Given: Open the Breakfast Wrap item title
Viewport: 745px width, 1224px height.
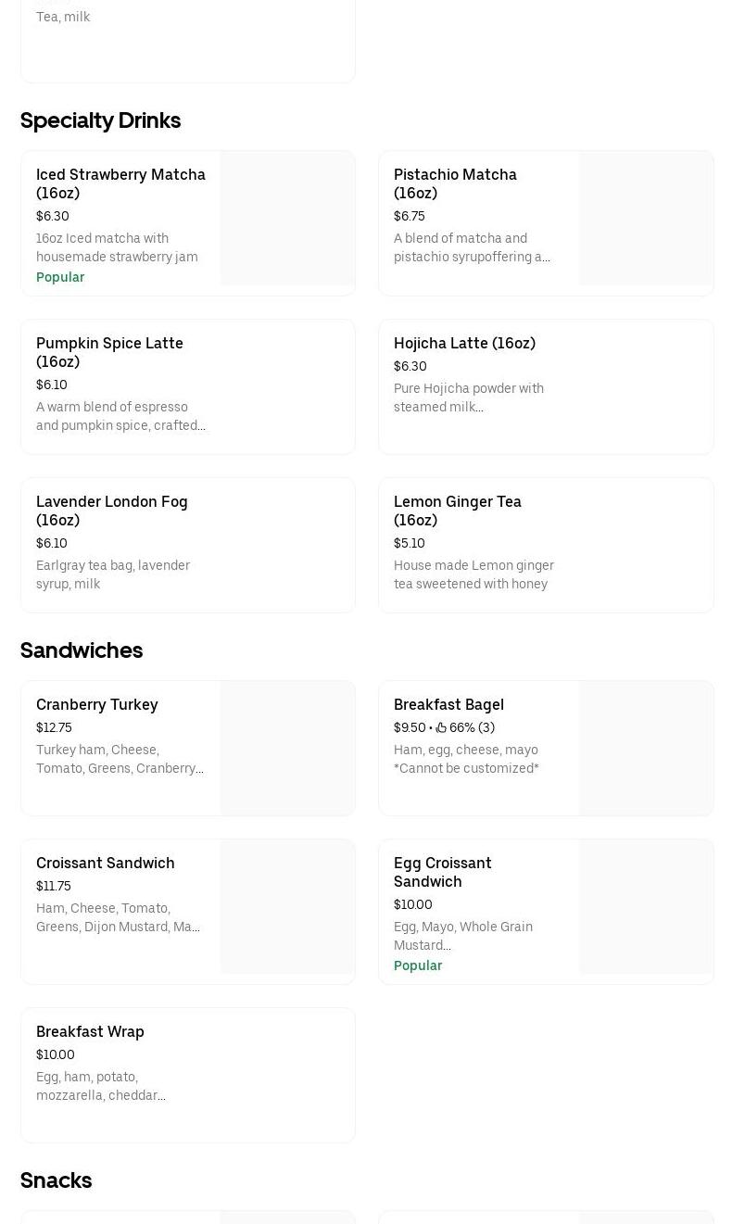Looking at the screenshot, I should [90, 1031].
